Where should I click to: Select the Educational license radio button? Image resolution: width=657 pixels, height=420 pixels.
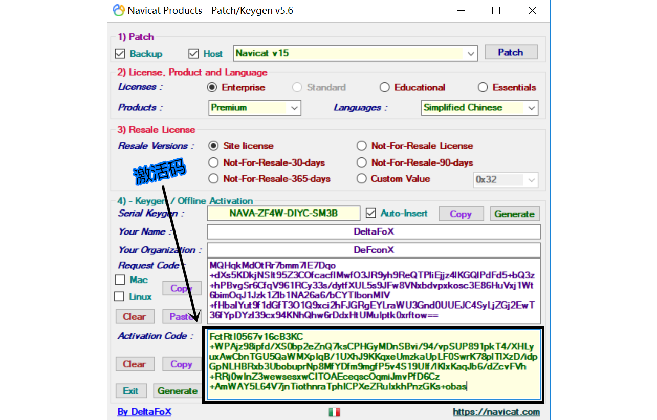[385, 87]
